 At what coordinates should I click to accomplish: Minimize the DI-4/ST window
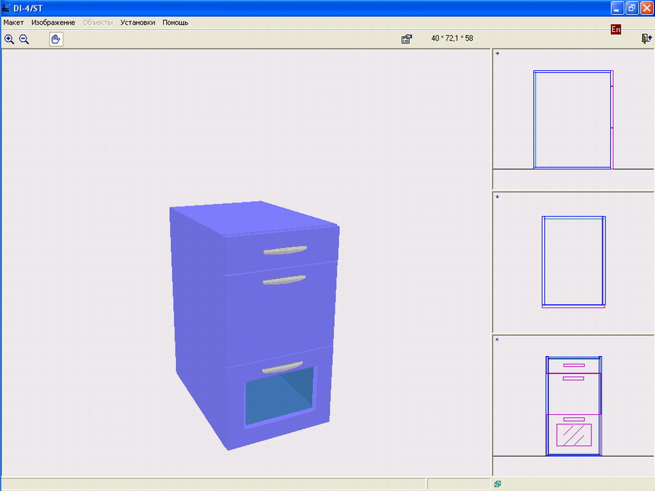[617, 8]
